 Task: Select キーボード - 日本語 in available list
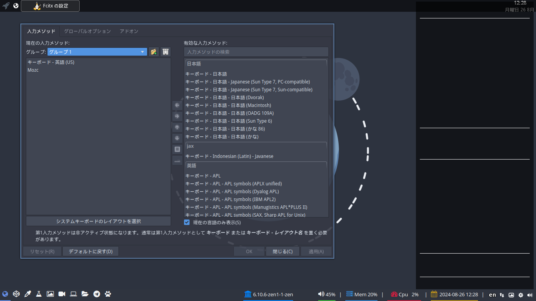coord(256,74)
